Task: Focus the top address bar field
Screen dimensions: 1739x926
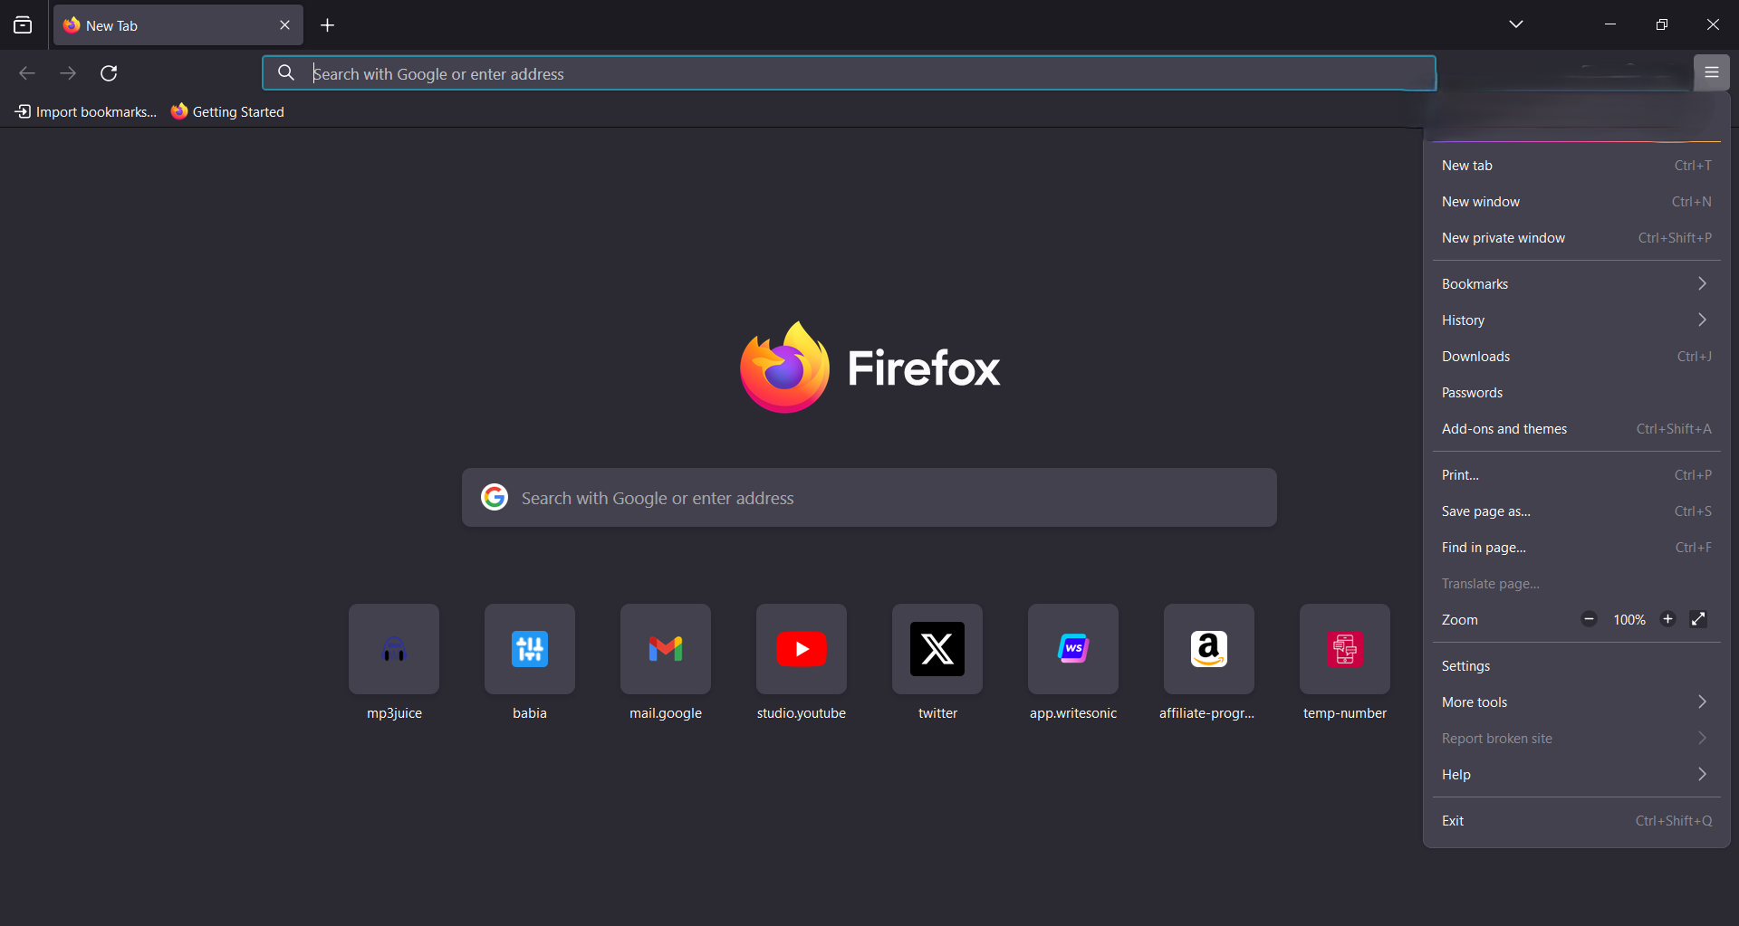Action: (x=850, y=73)
